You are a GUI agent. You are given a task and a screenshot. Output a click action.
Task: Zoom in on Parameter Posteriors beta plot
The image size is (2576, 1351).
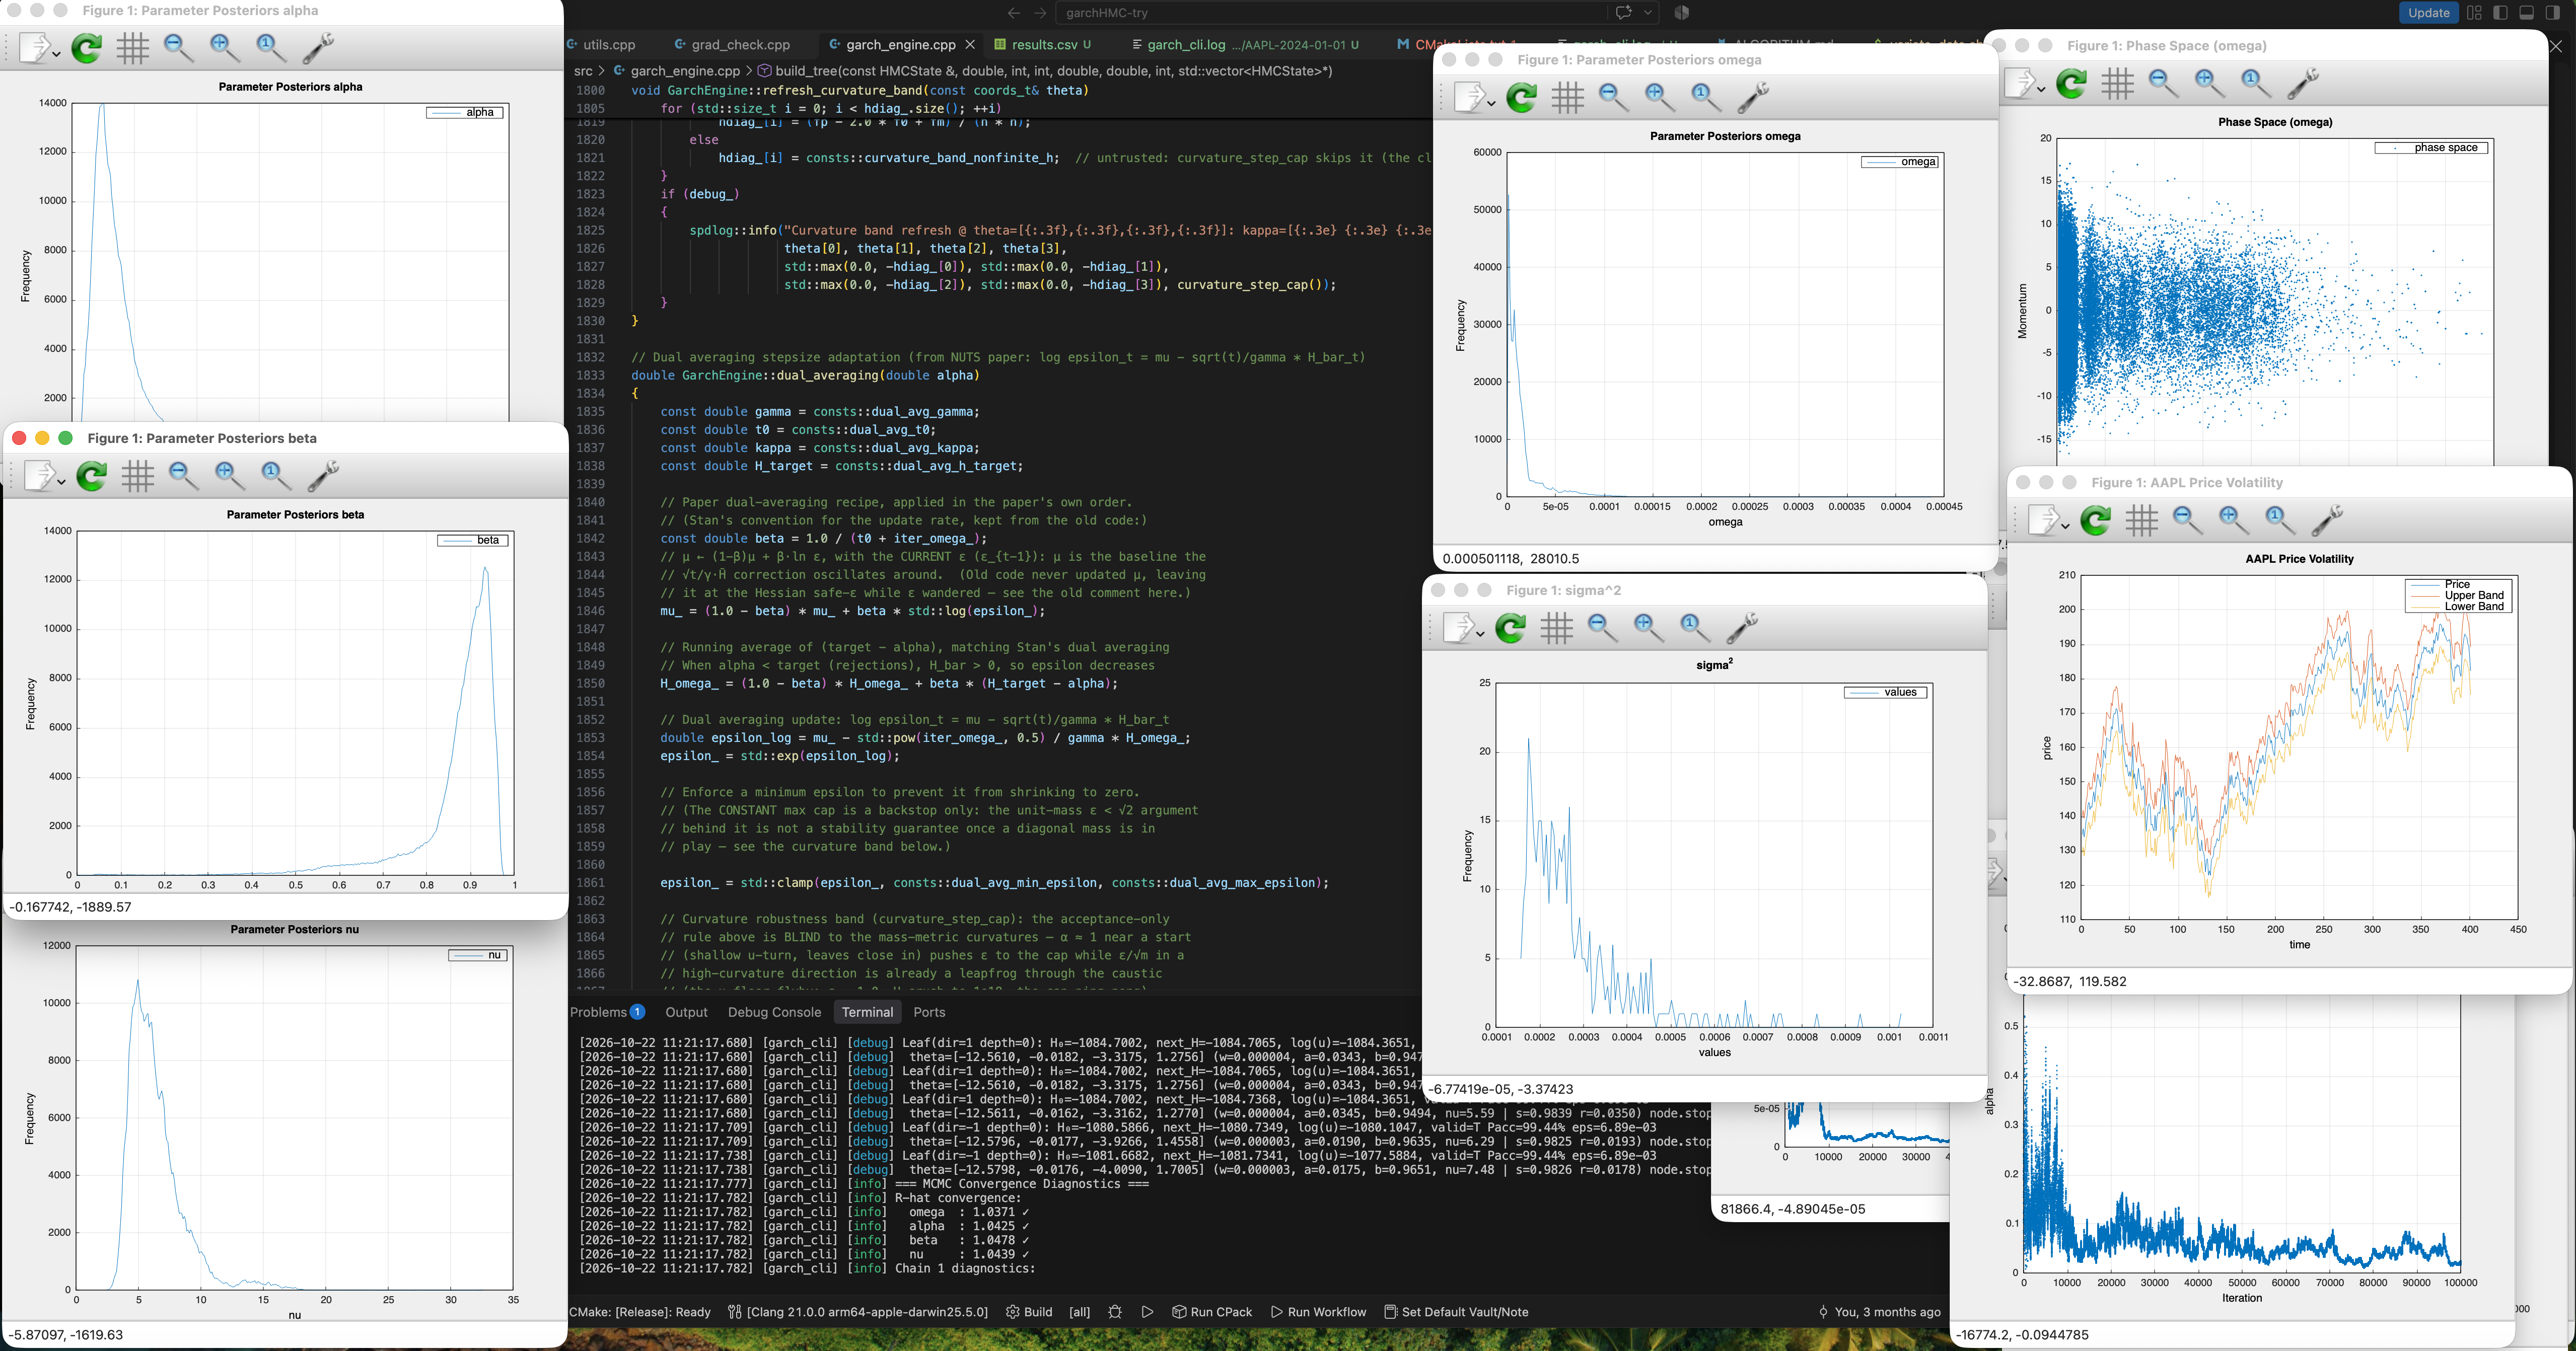click(x=229, y=475)
